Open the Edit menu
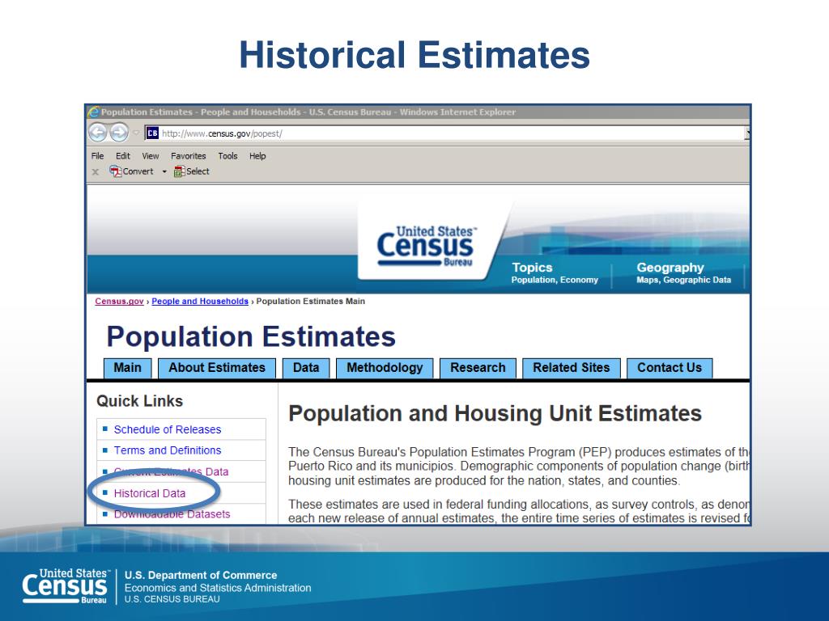Viewport: 829px width, 621px height. (123, 156)
